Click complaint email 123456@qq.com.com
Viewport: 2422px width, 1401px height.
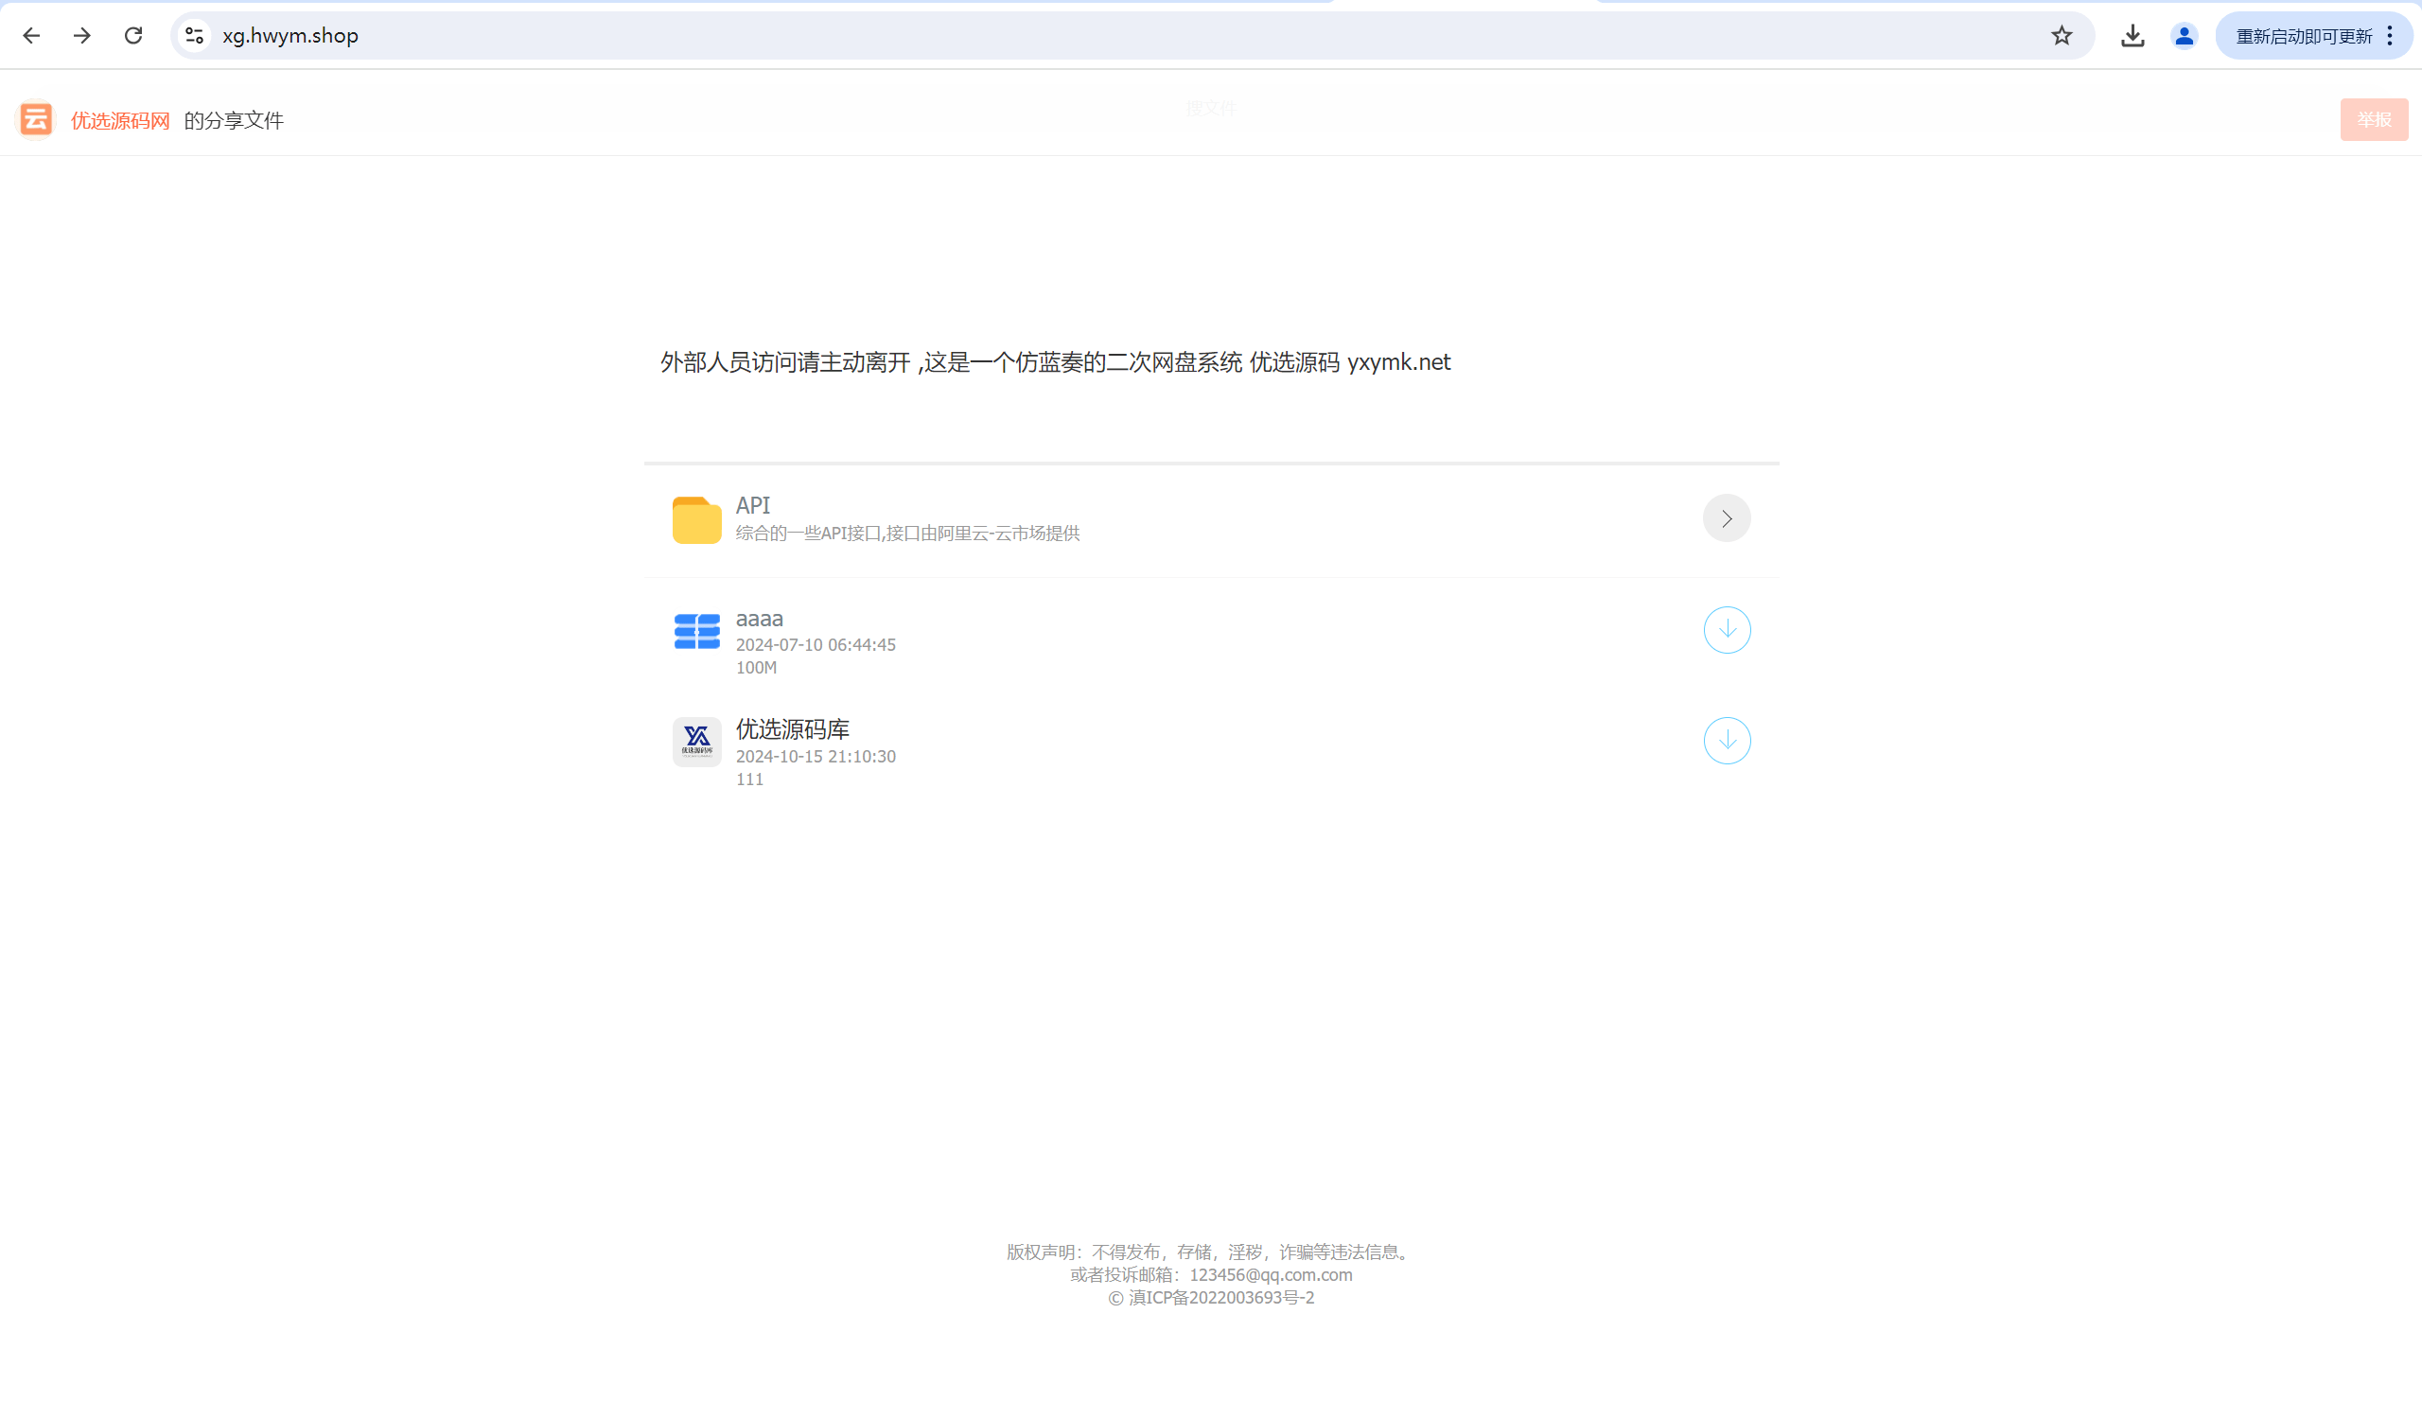[1271, 1274]
